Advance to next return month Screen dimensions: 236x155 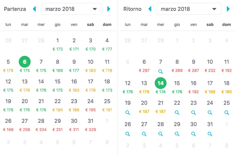pos(228,9)
